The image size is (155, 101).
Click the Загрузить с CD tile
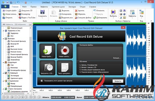(47, 68)
